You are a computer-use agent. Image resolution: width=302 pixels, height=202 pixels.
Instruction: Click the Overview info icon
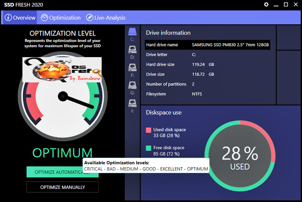(8, 17)
